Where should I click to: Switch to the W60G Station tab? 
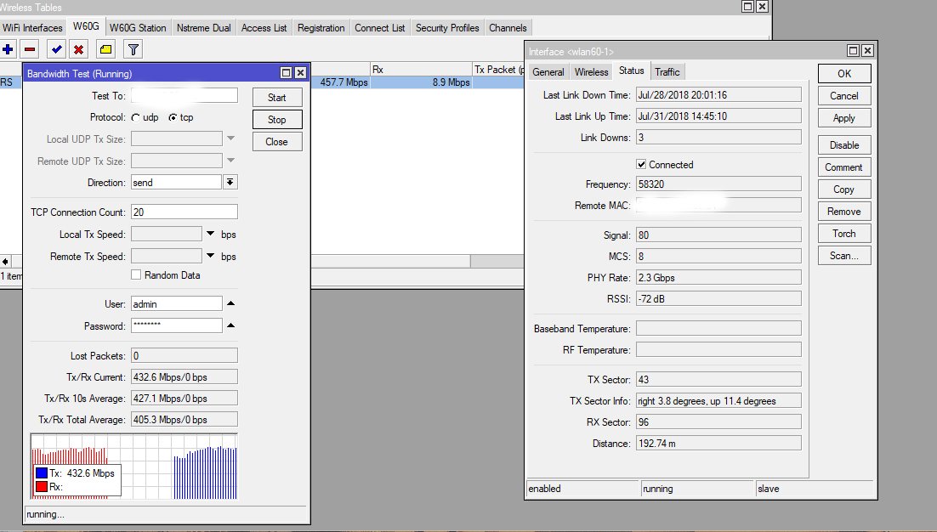pos(138,28)
